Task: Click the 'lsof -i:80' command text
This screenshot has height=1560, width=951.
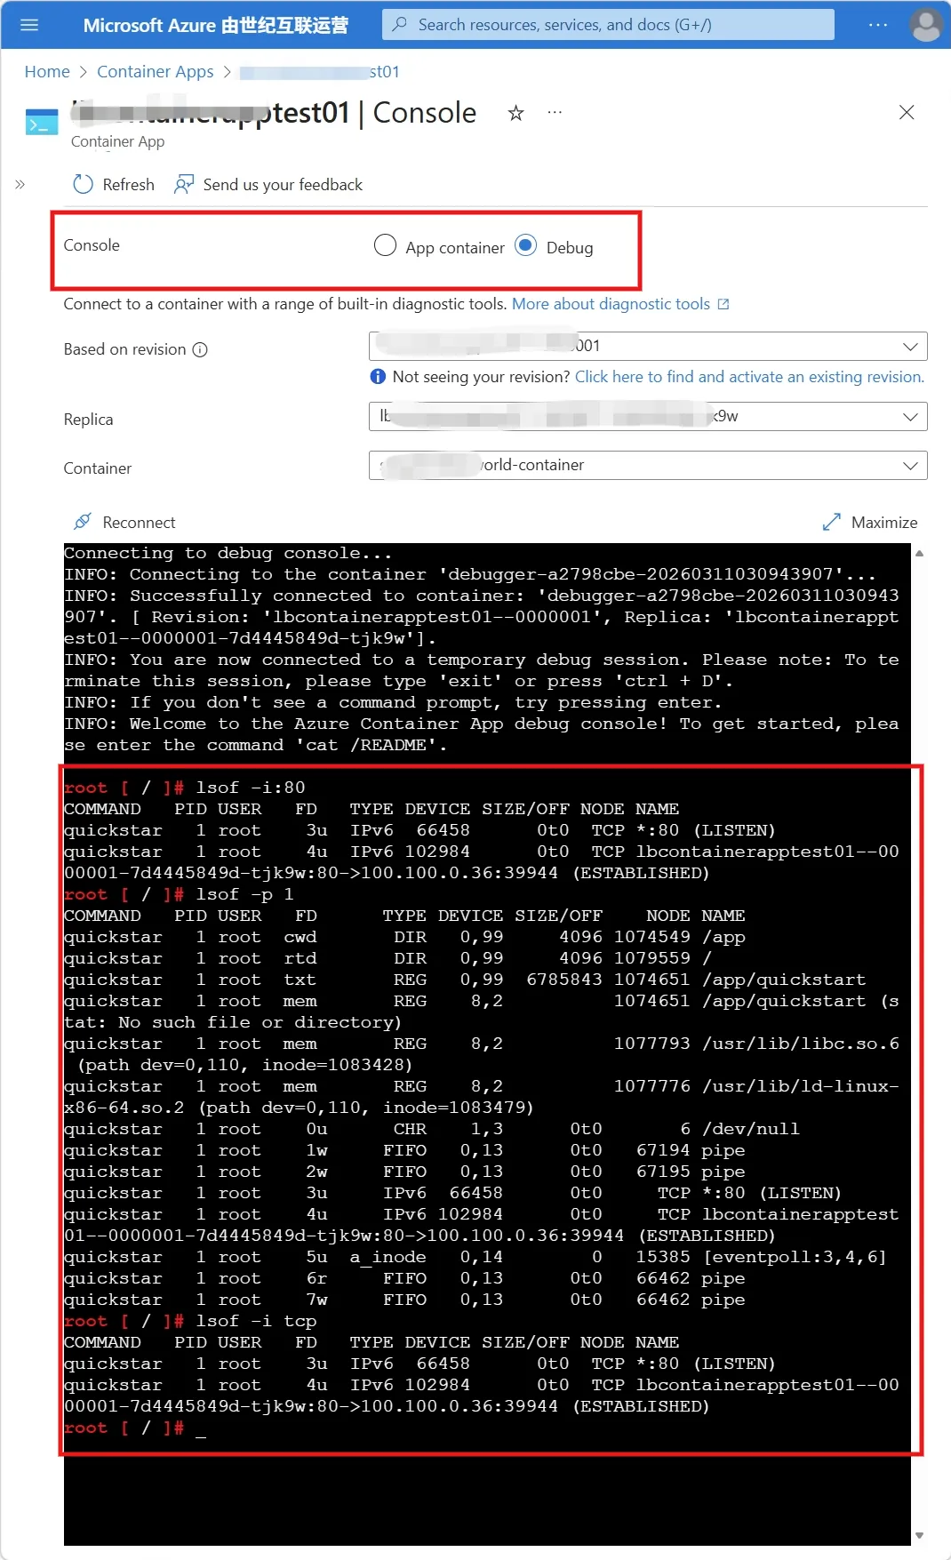Action: tap(251, 788)
